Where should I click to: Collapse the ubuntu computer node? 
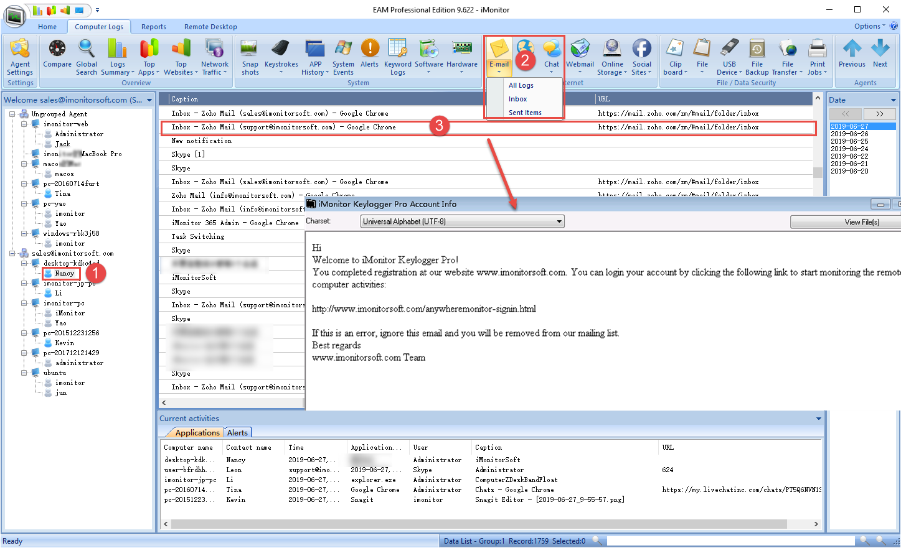tap(24, 373)
